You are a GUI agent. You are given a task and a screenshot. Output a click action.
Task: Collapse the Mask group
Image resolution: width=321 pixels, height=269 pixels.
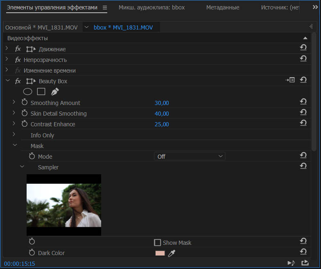click(15, 145)
